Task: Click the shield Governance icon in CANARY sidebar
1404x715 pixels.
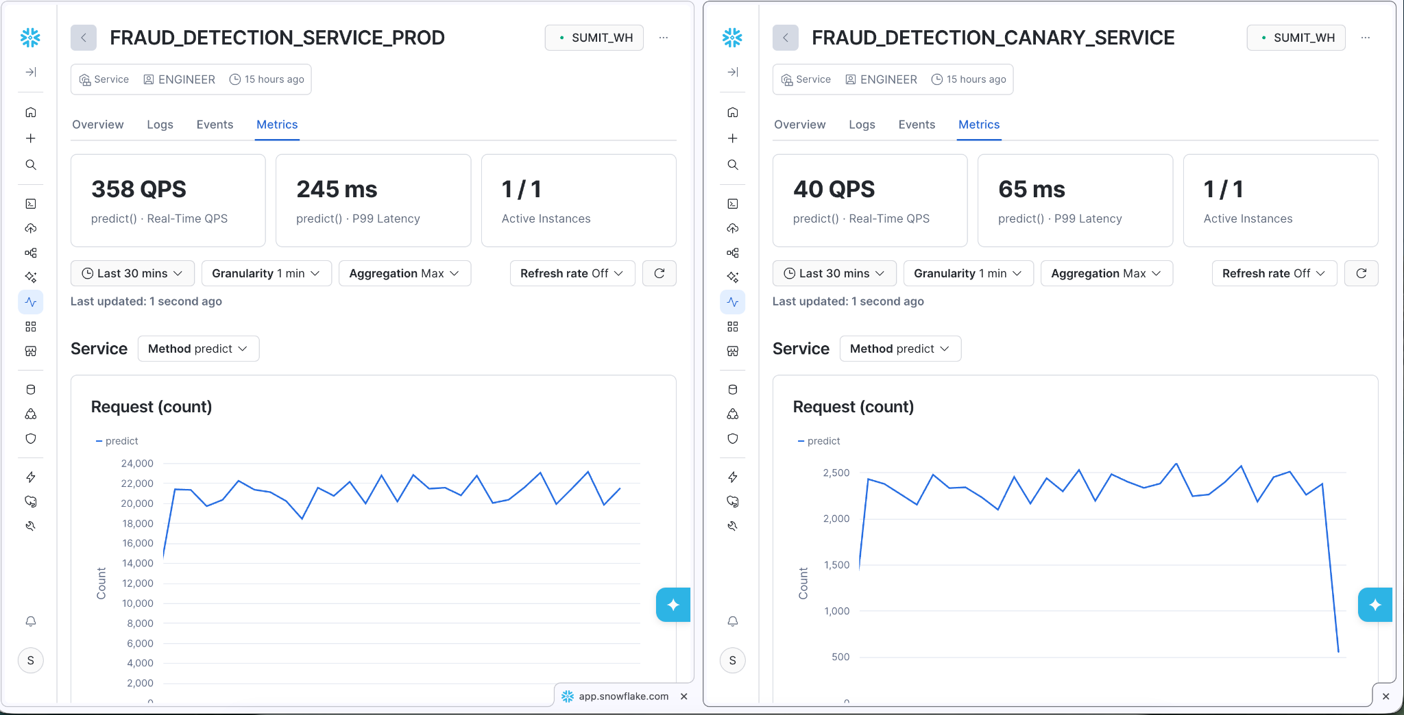Action: click(733, 439)
